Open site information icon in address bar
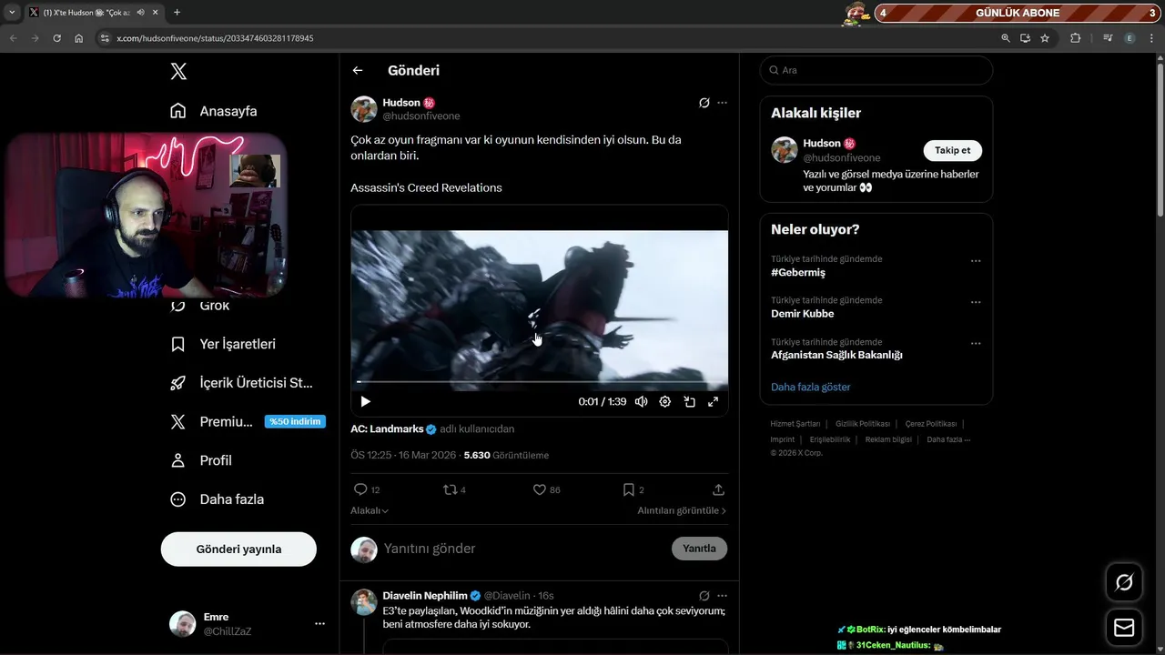 pyautogui.click(x=105, y=38)
